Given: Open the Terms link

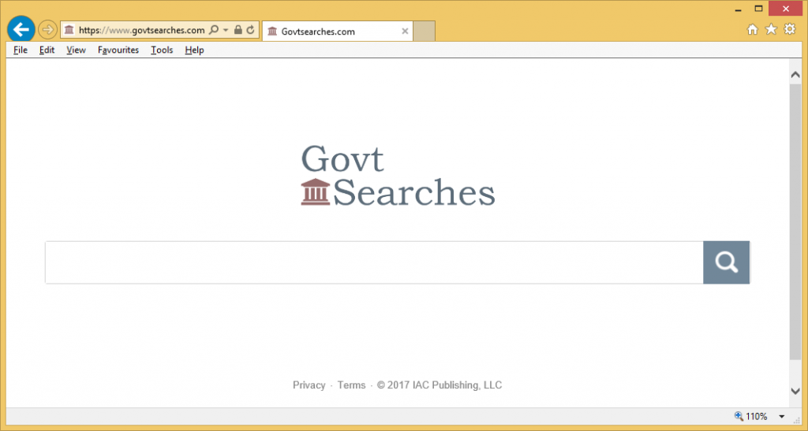Looking at the screenshot, I should point(351,385).
